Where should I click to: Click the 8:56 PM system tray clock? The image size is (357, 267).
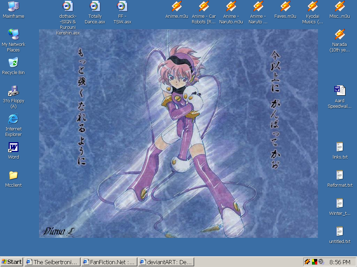click(340, 262)
